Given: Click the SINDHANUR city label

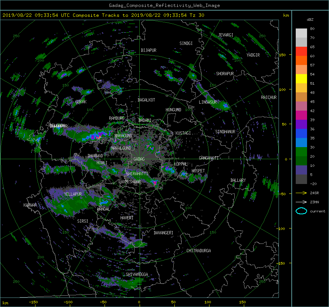Looking at the screenshot, I should 225,132.
